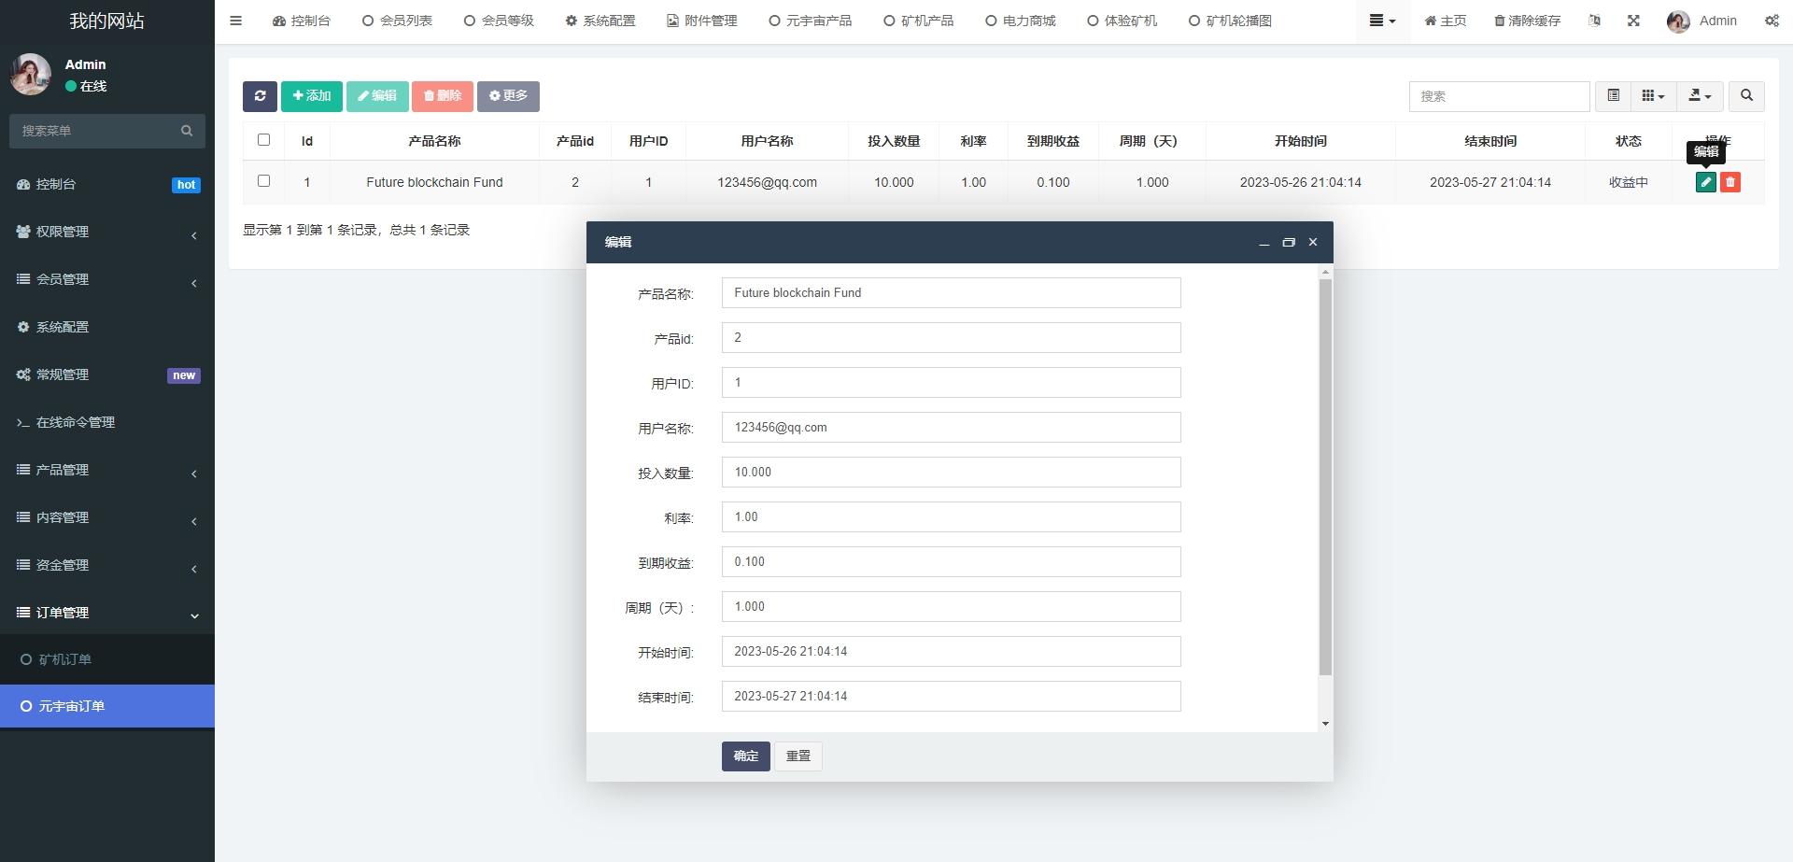
Task: Switch to 元宇宙产品 top tab
Action: [811, 21]
